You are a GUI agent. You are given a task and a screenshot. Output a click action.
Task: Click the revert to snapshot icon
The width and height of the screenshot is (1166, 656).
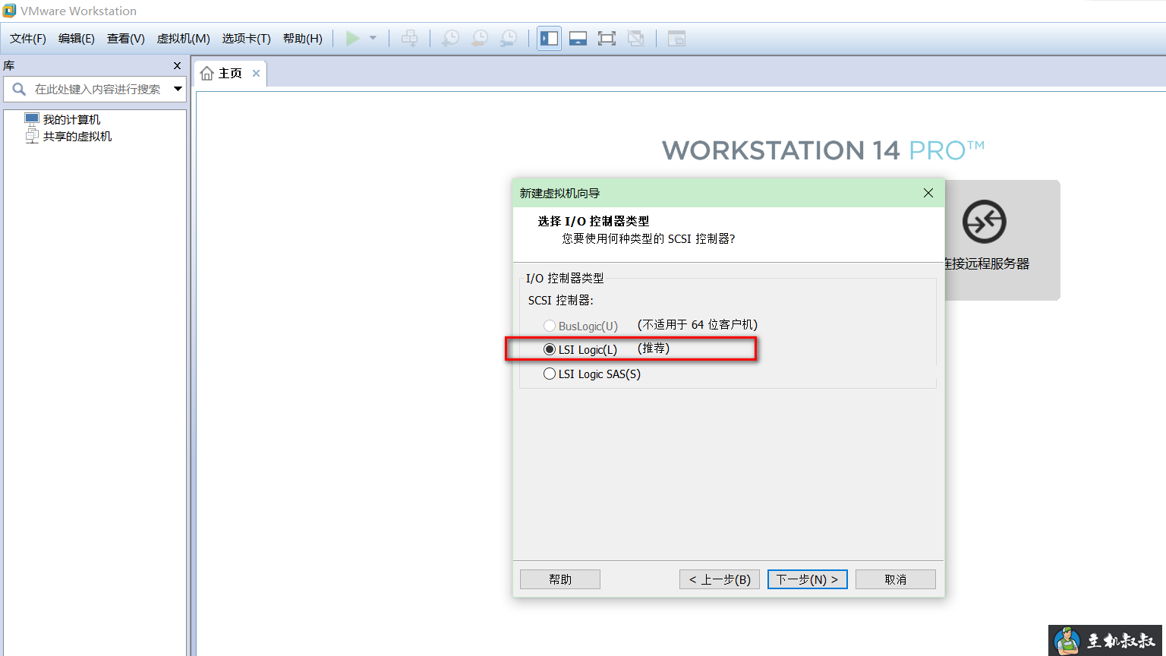click(480, 38)
